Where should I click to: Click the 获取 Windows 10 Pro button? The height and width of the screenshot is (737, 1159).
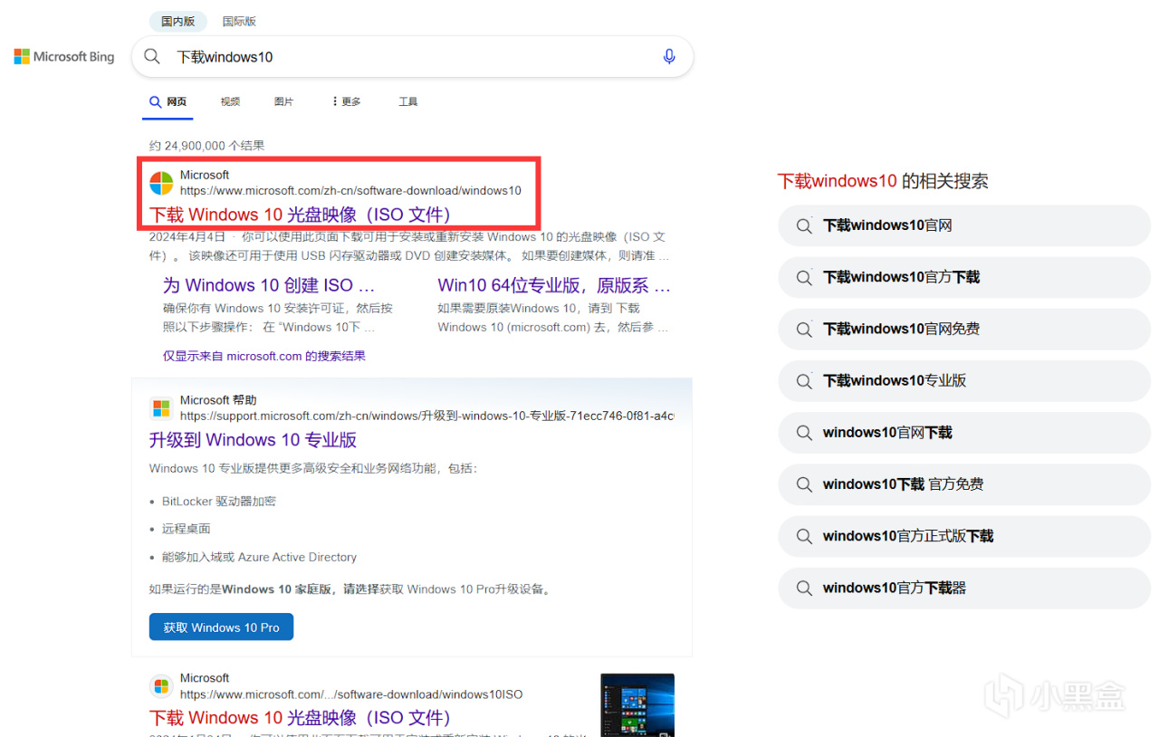tap(221, 627)
